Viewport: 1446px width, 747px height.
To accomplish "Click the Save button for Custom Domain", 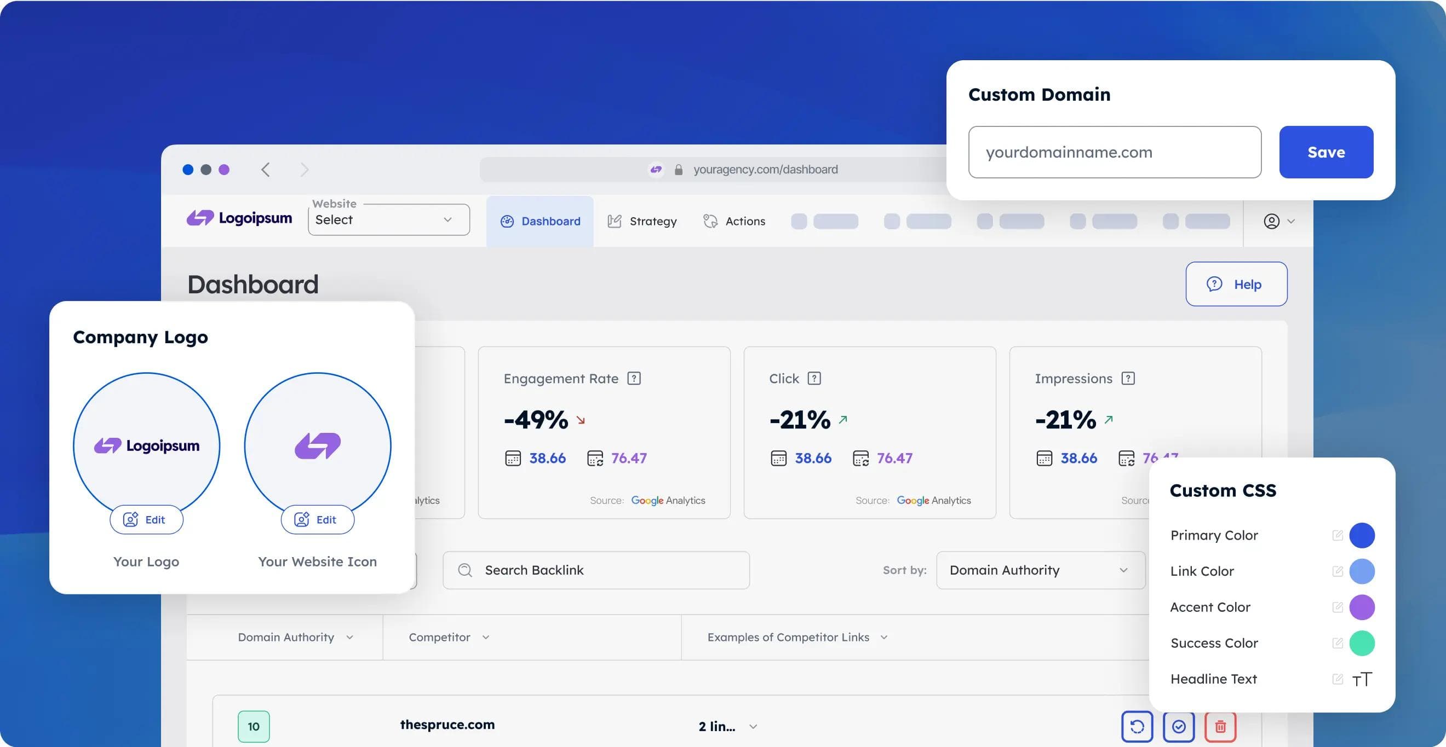I will pyautogui.click(x=1326, y=152).
